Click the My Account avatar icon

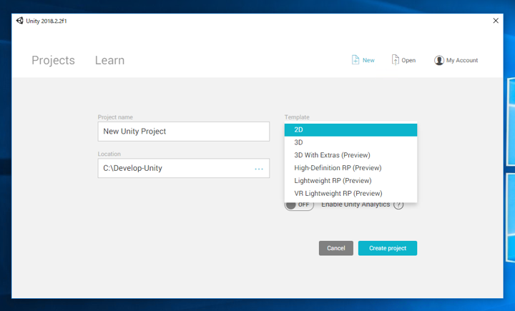tap(438, 60)
